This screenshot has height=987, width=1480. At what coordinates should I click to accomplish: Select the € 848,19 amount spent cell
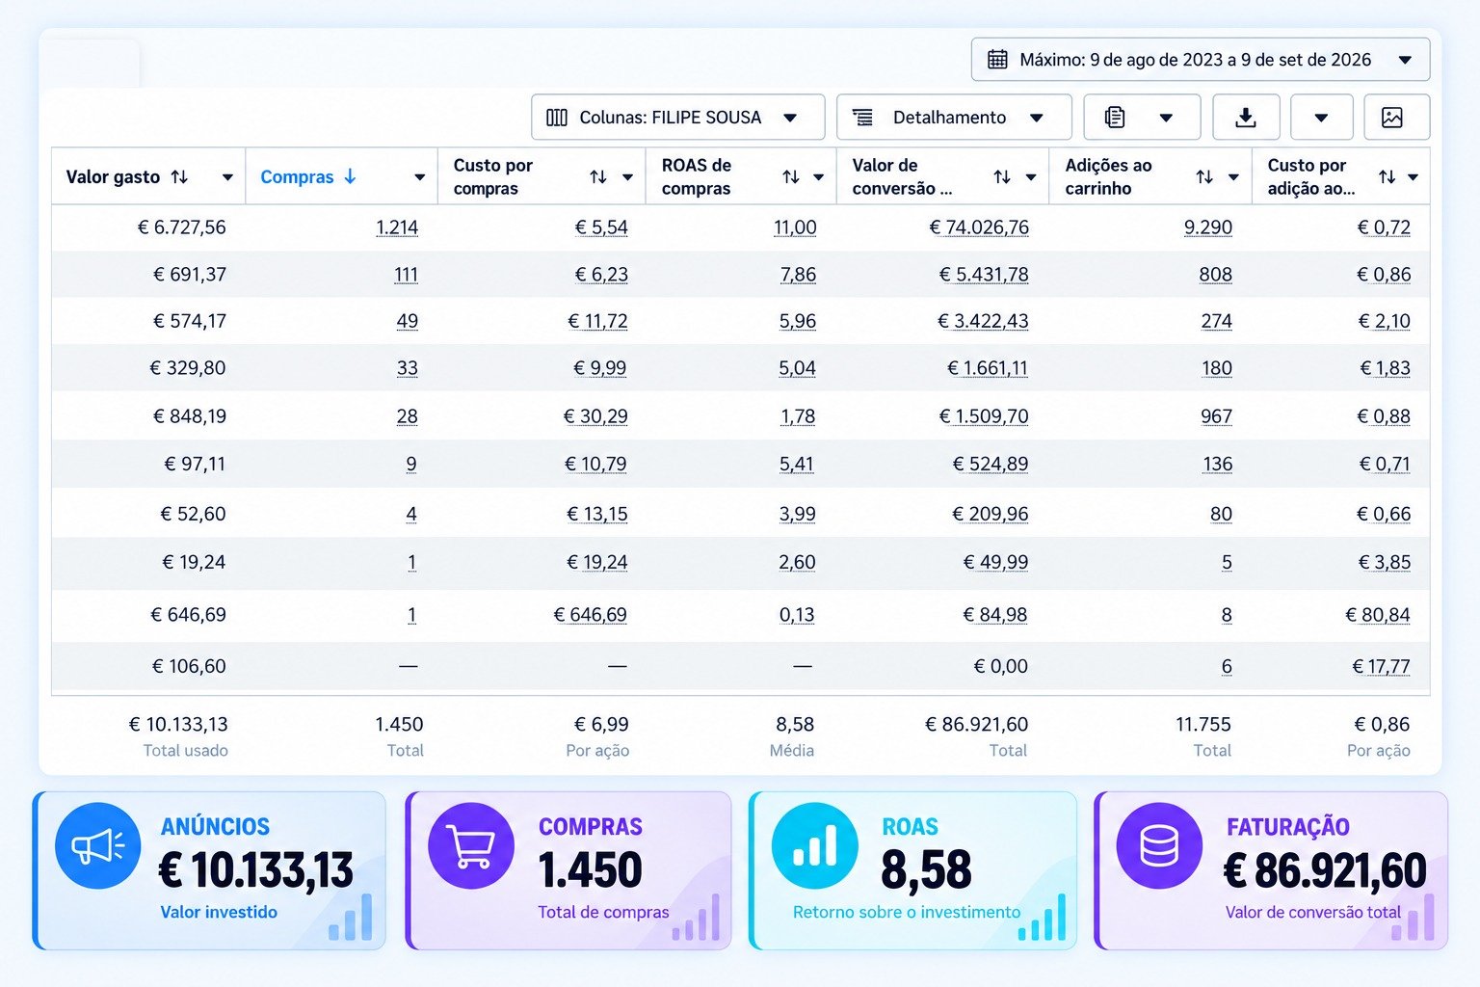(190, 416)
